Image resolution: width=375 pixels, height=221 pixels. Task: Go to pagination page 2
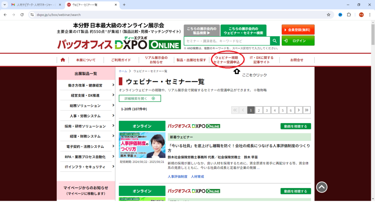pyautogui.click(x=259, y=110)
